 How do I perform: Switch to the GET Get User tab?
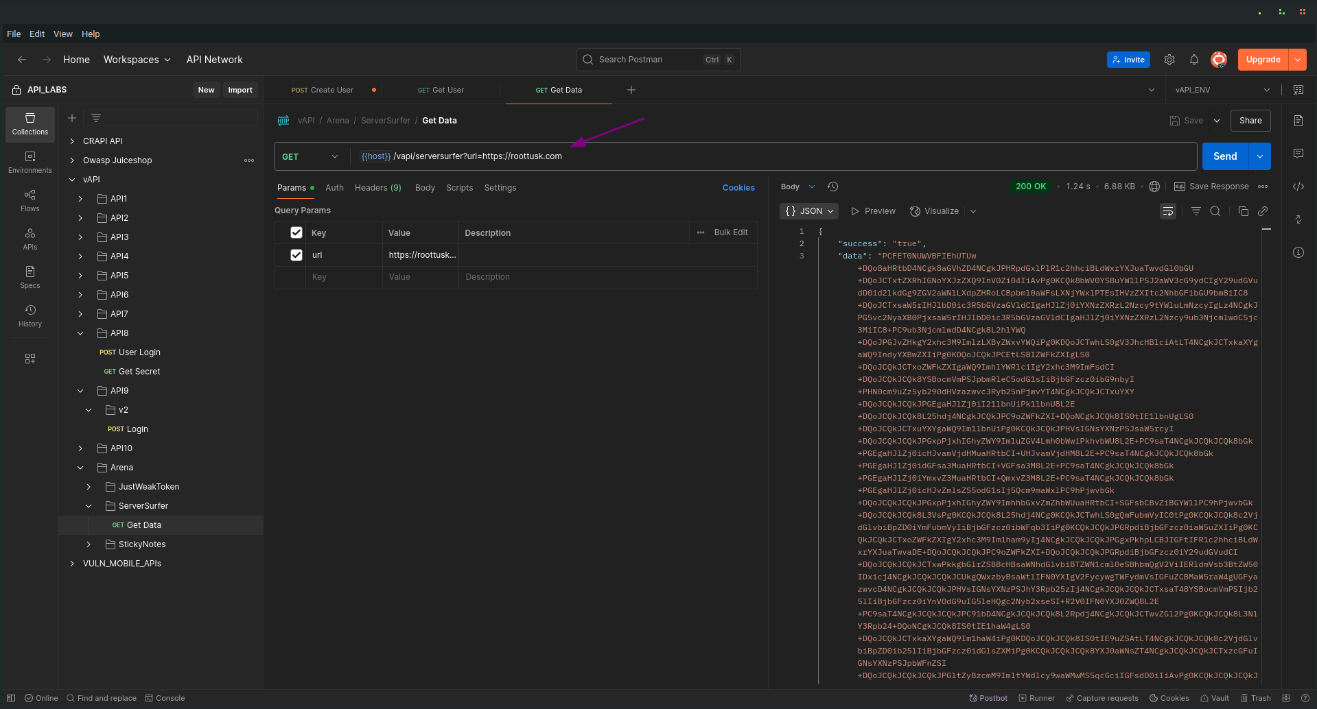441,90
